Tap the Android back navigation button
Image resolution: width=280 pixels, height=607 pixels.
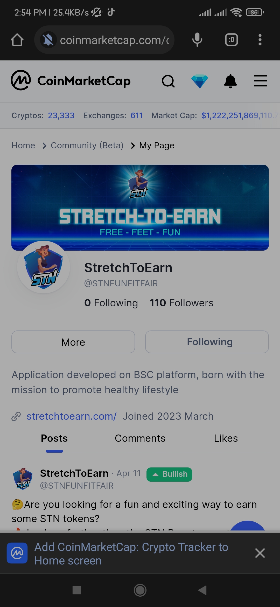pyautogui.click(x=202, y=590)
